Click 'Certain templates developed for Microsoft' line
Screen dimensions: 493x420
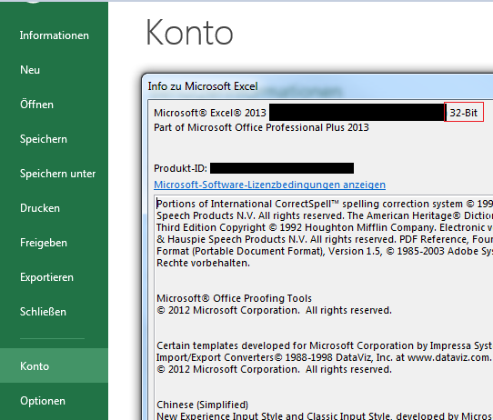325,345
